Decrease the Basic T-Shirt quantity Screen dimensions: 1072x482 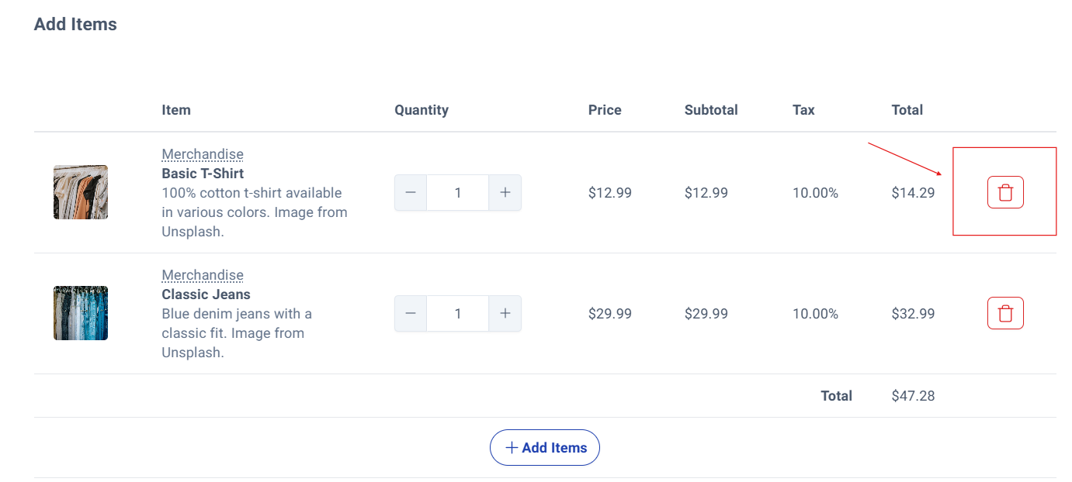411,192
